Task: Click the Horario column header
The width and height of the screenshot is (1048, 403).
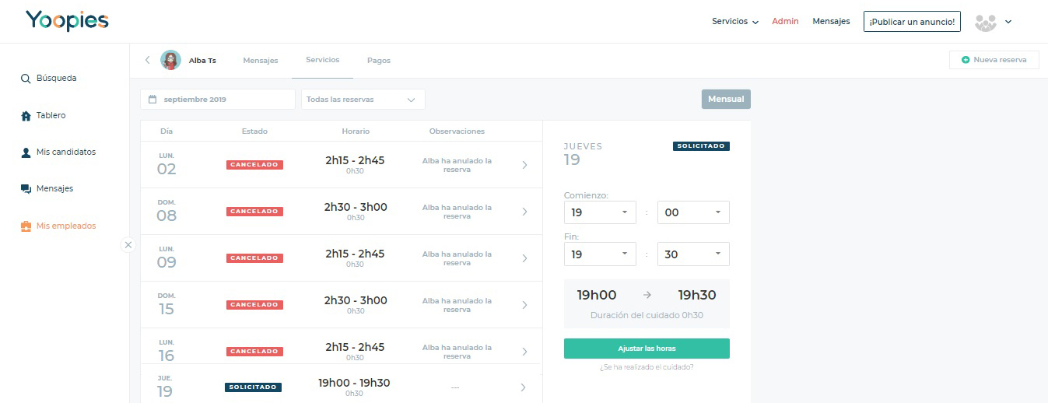Action: point(356,131)
